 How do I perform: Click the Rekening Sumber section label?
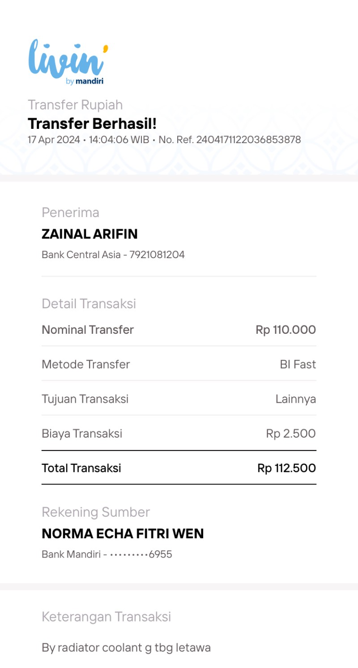point(96,512)
